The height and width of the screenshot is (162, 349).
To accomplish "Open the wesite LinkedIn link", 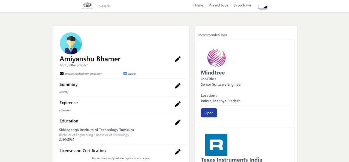I will click(x=132, y=74).
